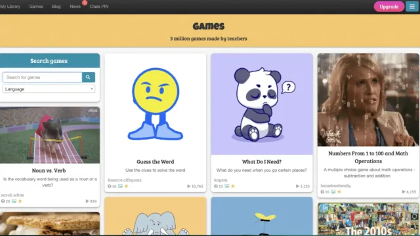
Task: Click the woman with numbers math game thumbnail
Action: [368, 100]
